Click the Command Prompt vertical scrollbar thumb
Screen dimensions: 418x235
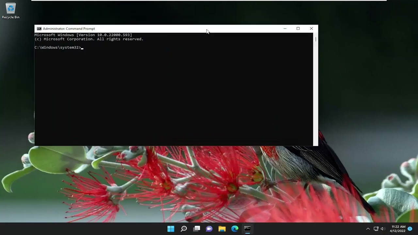(315, 39)
